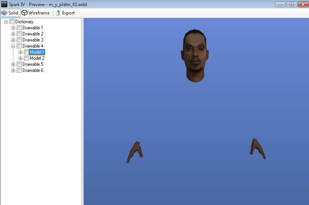Expand the Model 2 subtree
The width and height of the screenshot is (309, 205).
click(x=21, y=58)
